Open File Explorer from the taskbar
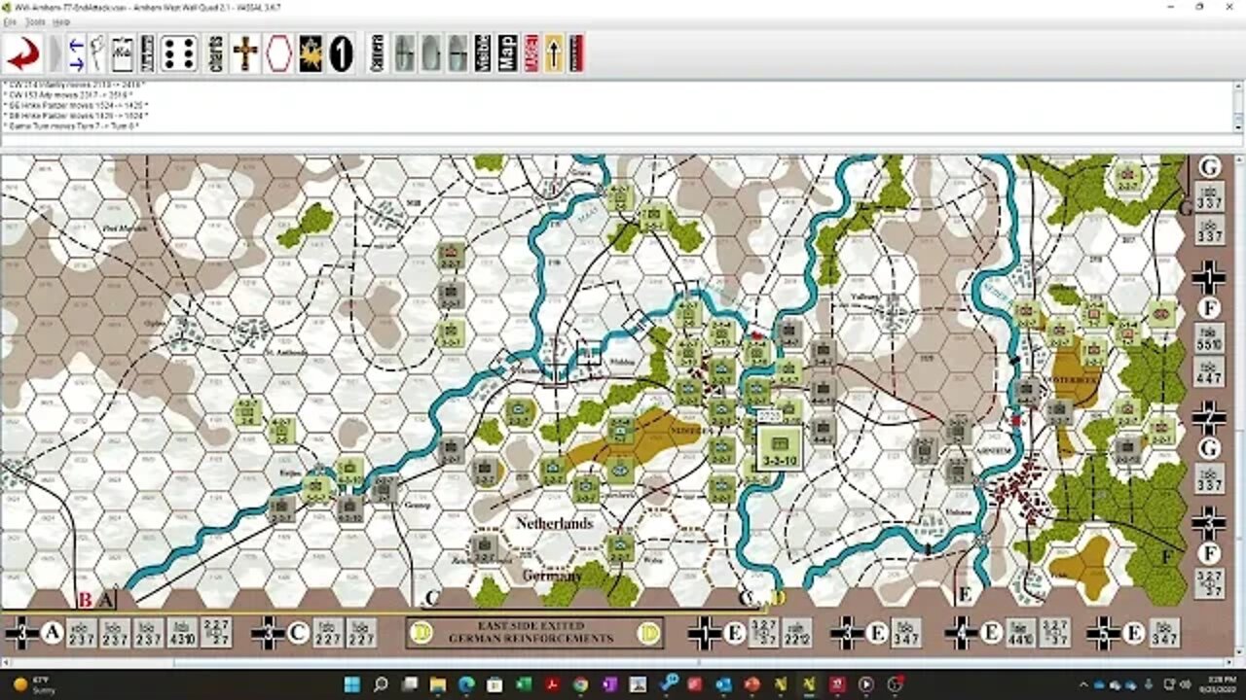The image size is (1246, 700). 438,684
